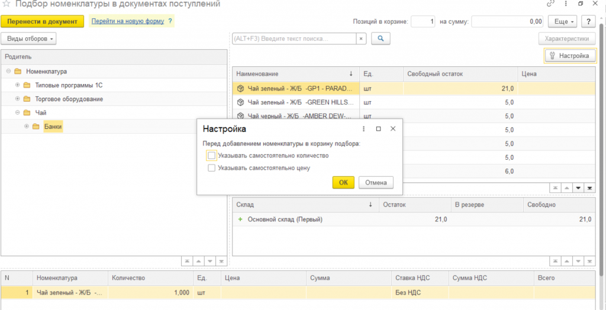
Task: Open the three-dot menu of the Настройка dialog
Action: [364, 129]
